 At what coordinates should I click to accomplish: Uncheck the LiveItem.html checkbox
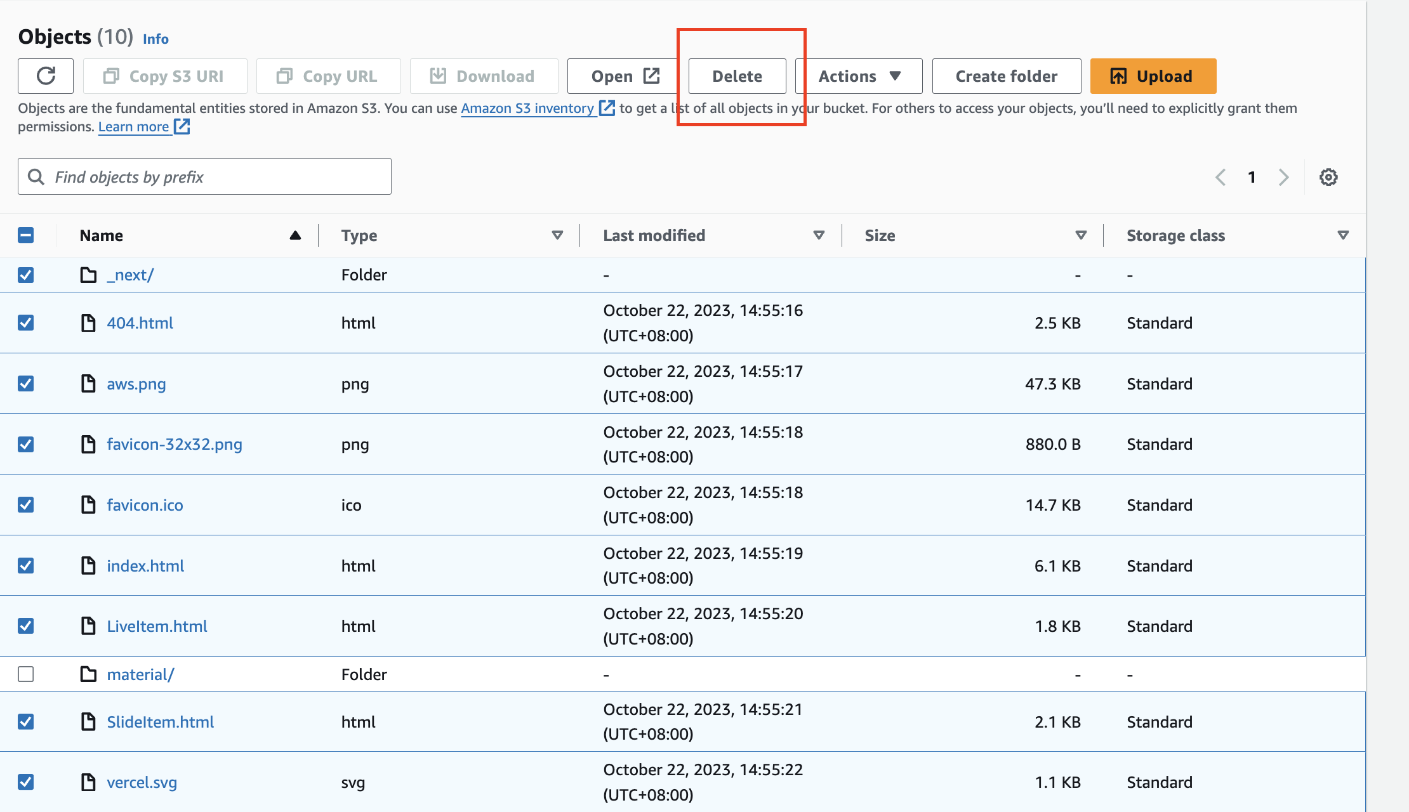26,626
